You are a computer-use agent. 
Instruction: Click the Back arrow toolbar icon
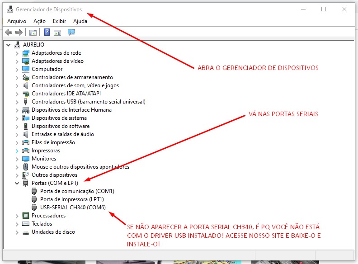(9, 32)
